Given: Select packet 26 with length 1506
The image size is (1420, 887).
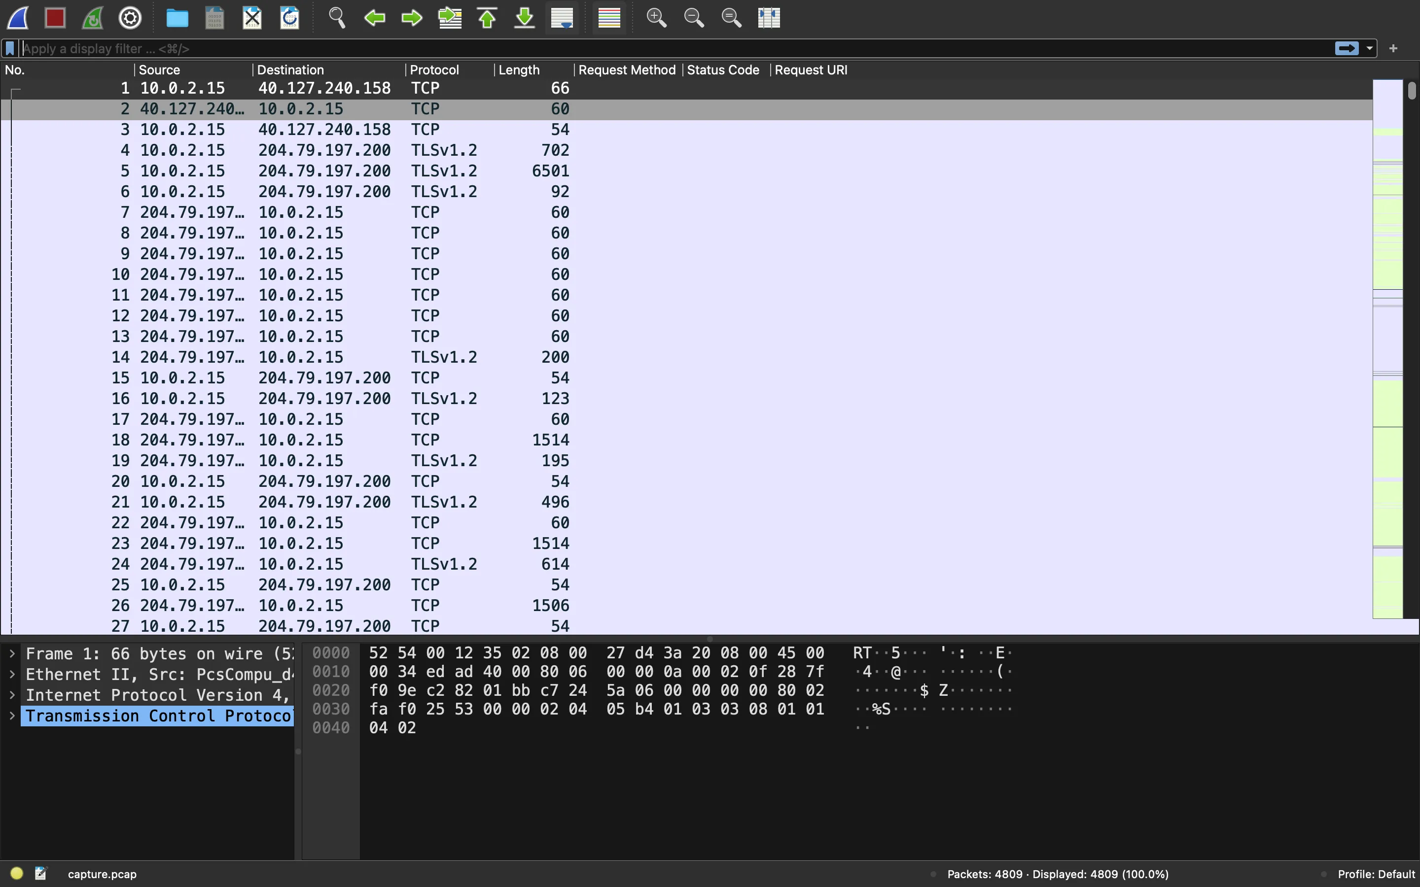Looking at the screenshot, I should (686, 606).
